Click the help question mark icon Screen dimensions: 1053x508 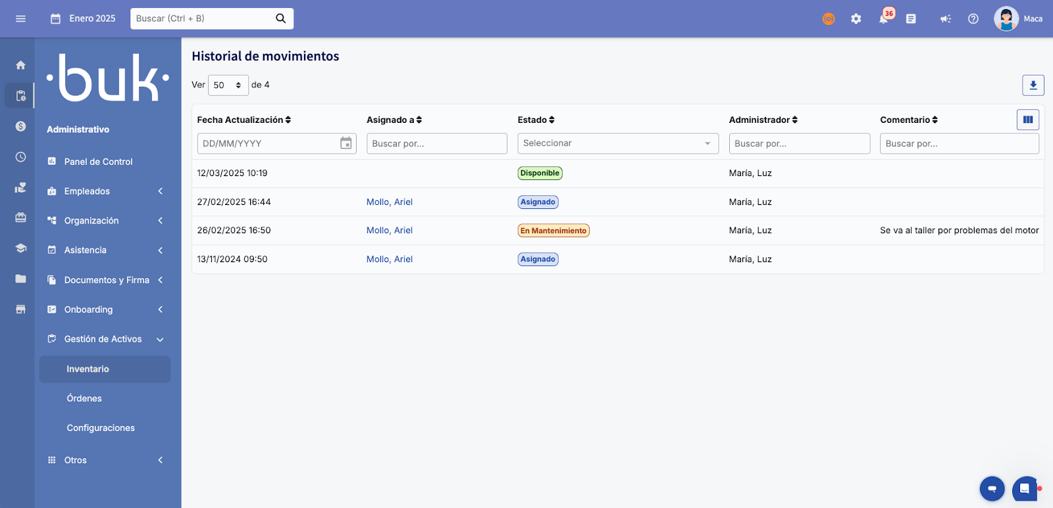point(973,19)
